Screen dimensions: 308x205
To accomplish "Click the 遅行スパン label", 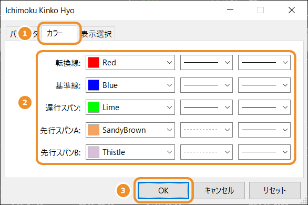I will pos(63,108).
